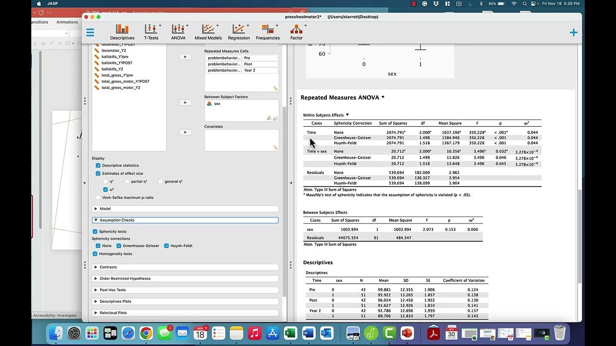Uncheck Homogeneity tests checkbox
This screenshot has width=616, height=346.
click(x=95, y=254)
